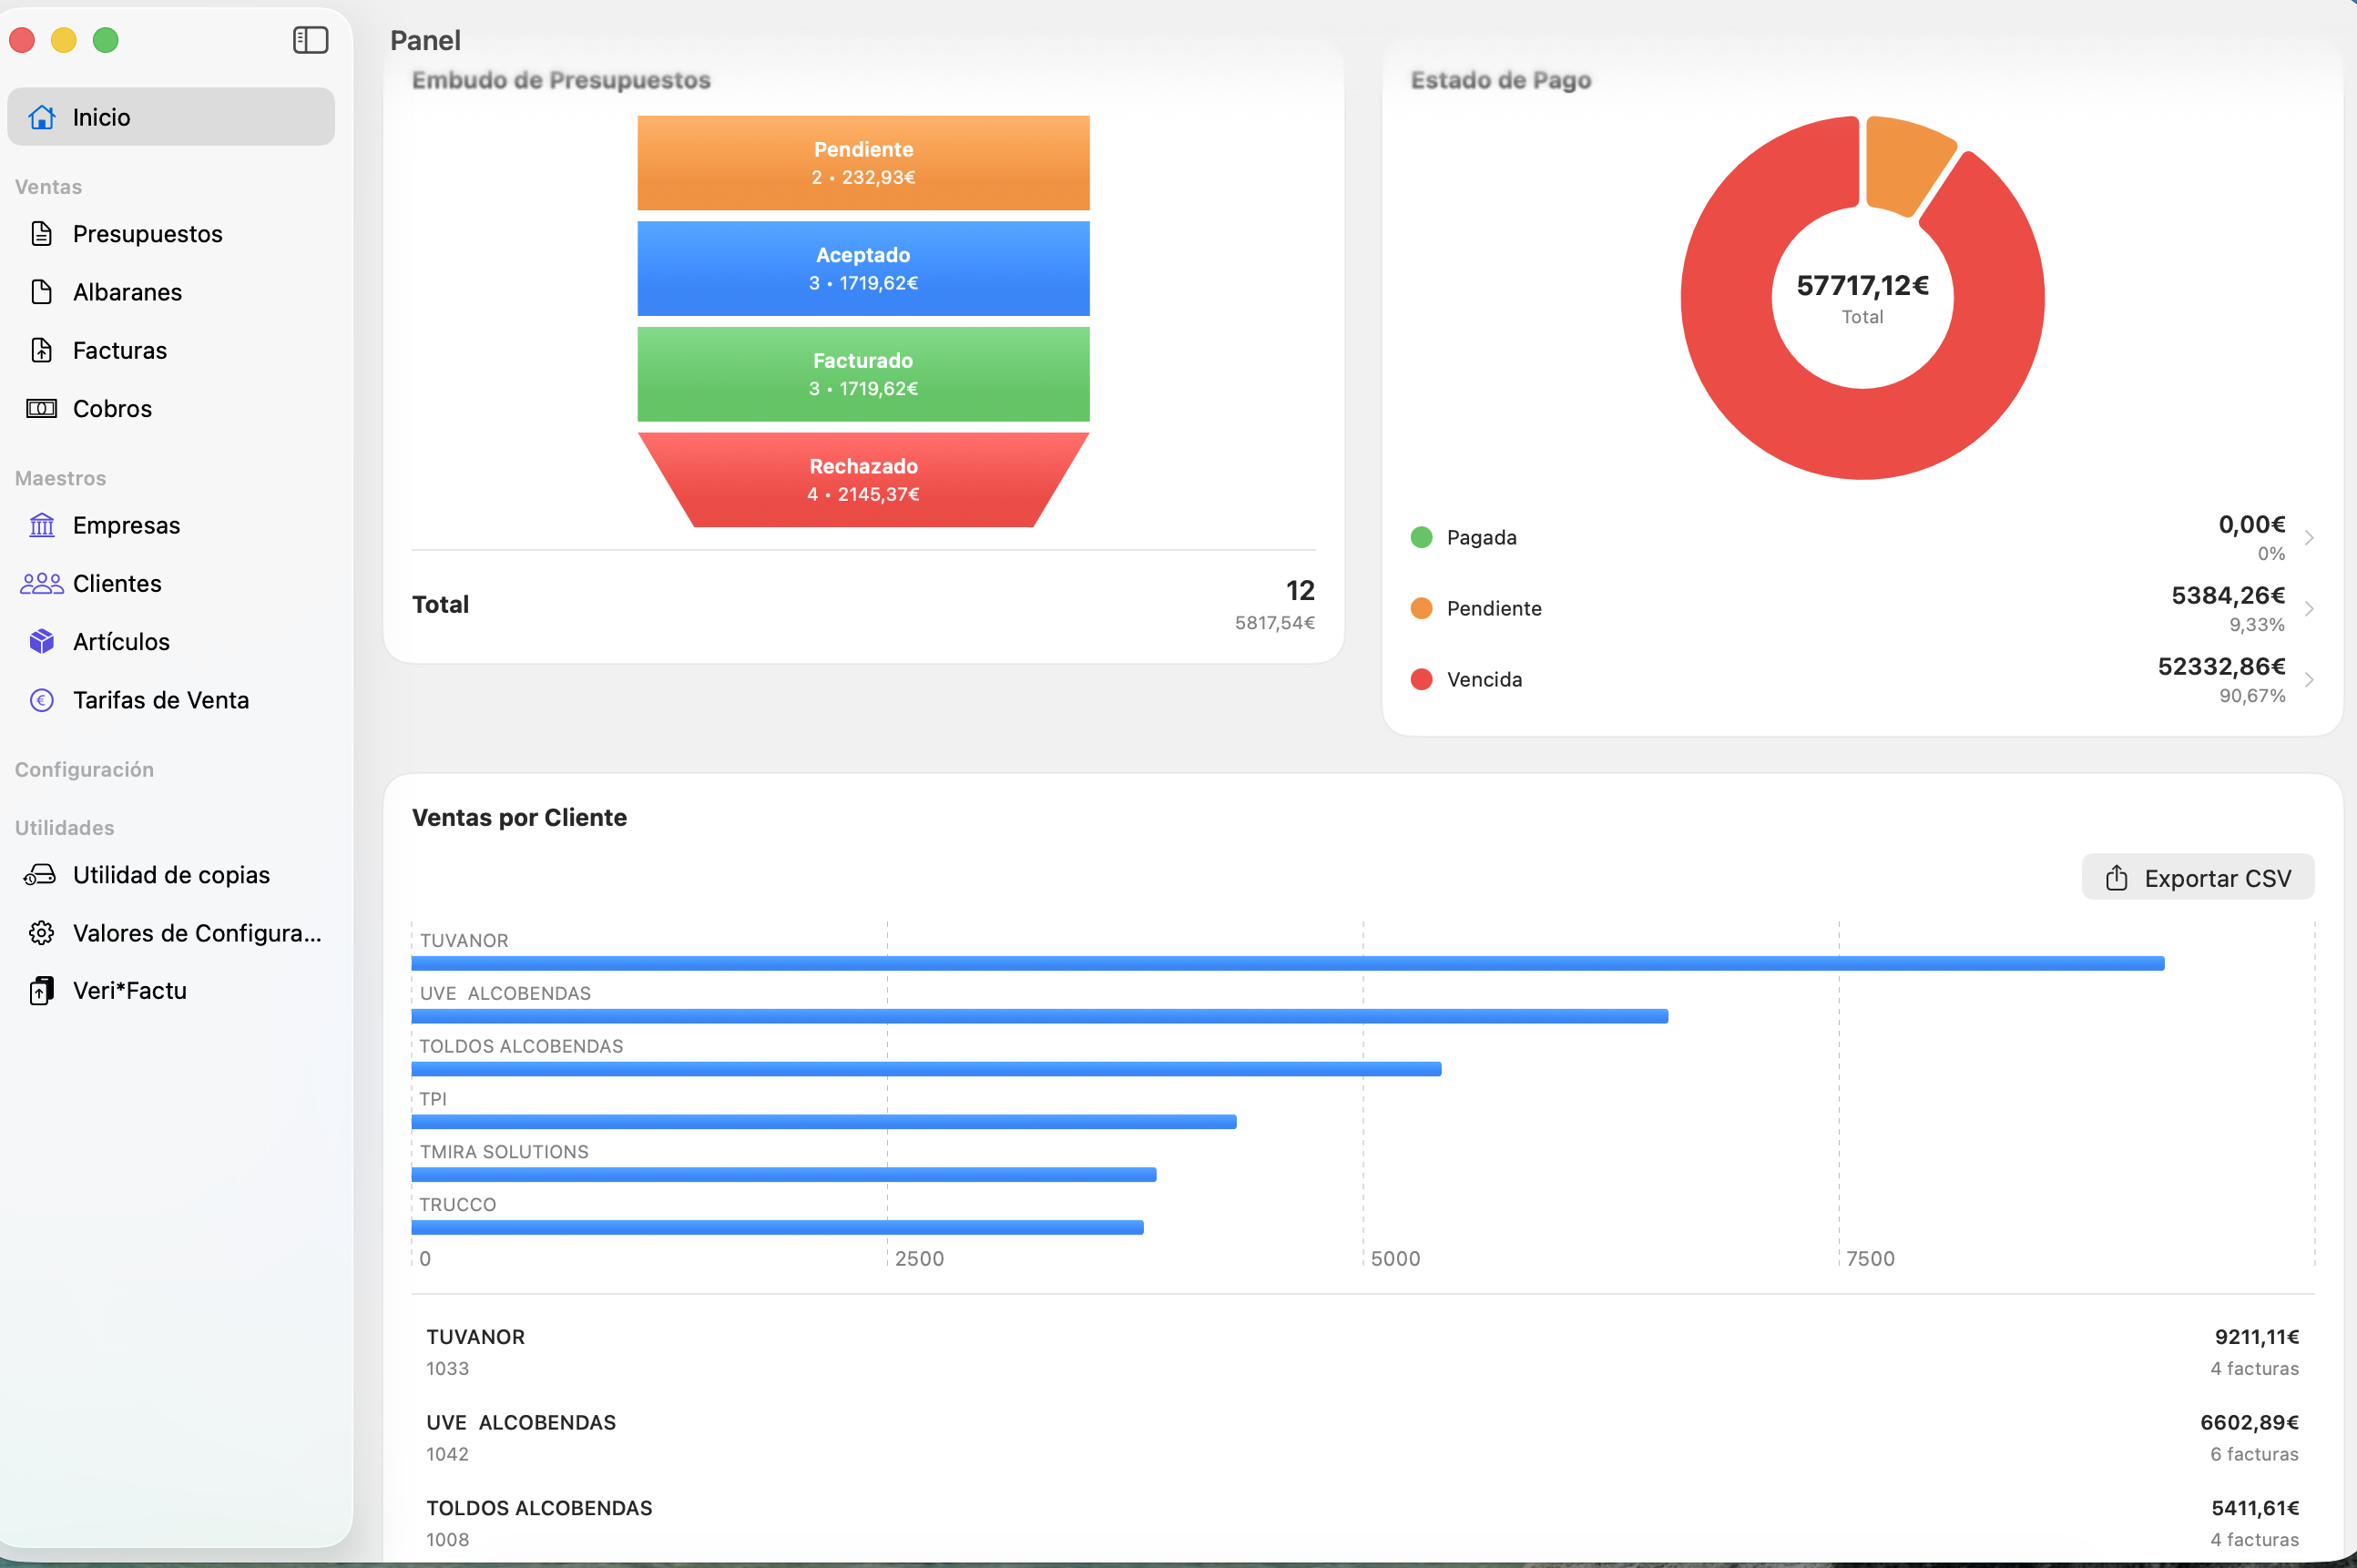This screenshot has width=2357, height=1568.
Task: Open Veri*Factu in the sidebar
Action: (130, 991)
